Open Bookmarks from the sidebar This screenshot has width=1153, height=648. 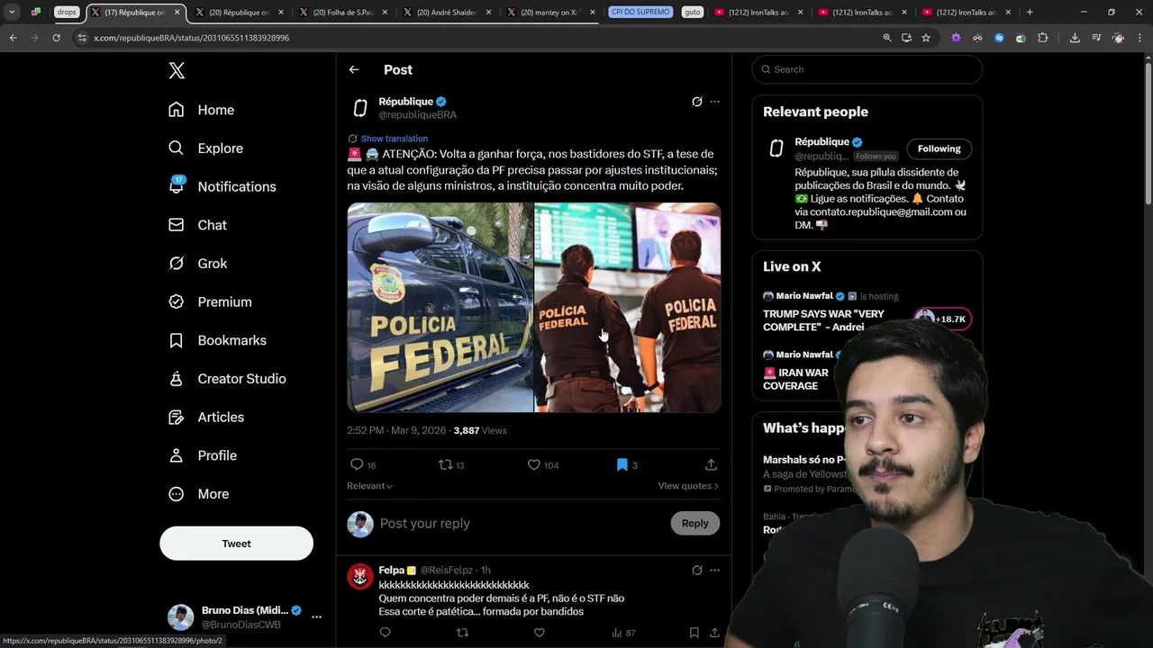click(x=217, y=340)
